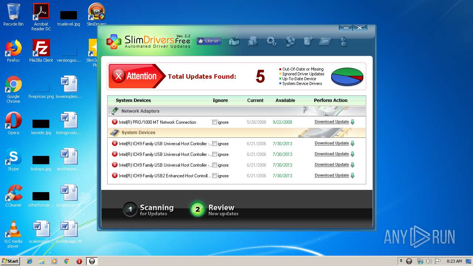The height and width of the screenshot is (266, 473).
Task: Tick ignore for first USB Universal Host Controller
Action: pos(214,144)
